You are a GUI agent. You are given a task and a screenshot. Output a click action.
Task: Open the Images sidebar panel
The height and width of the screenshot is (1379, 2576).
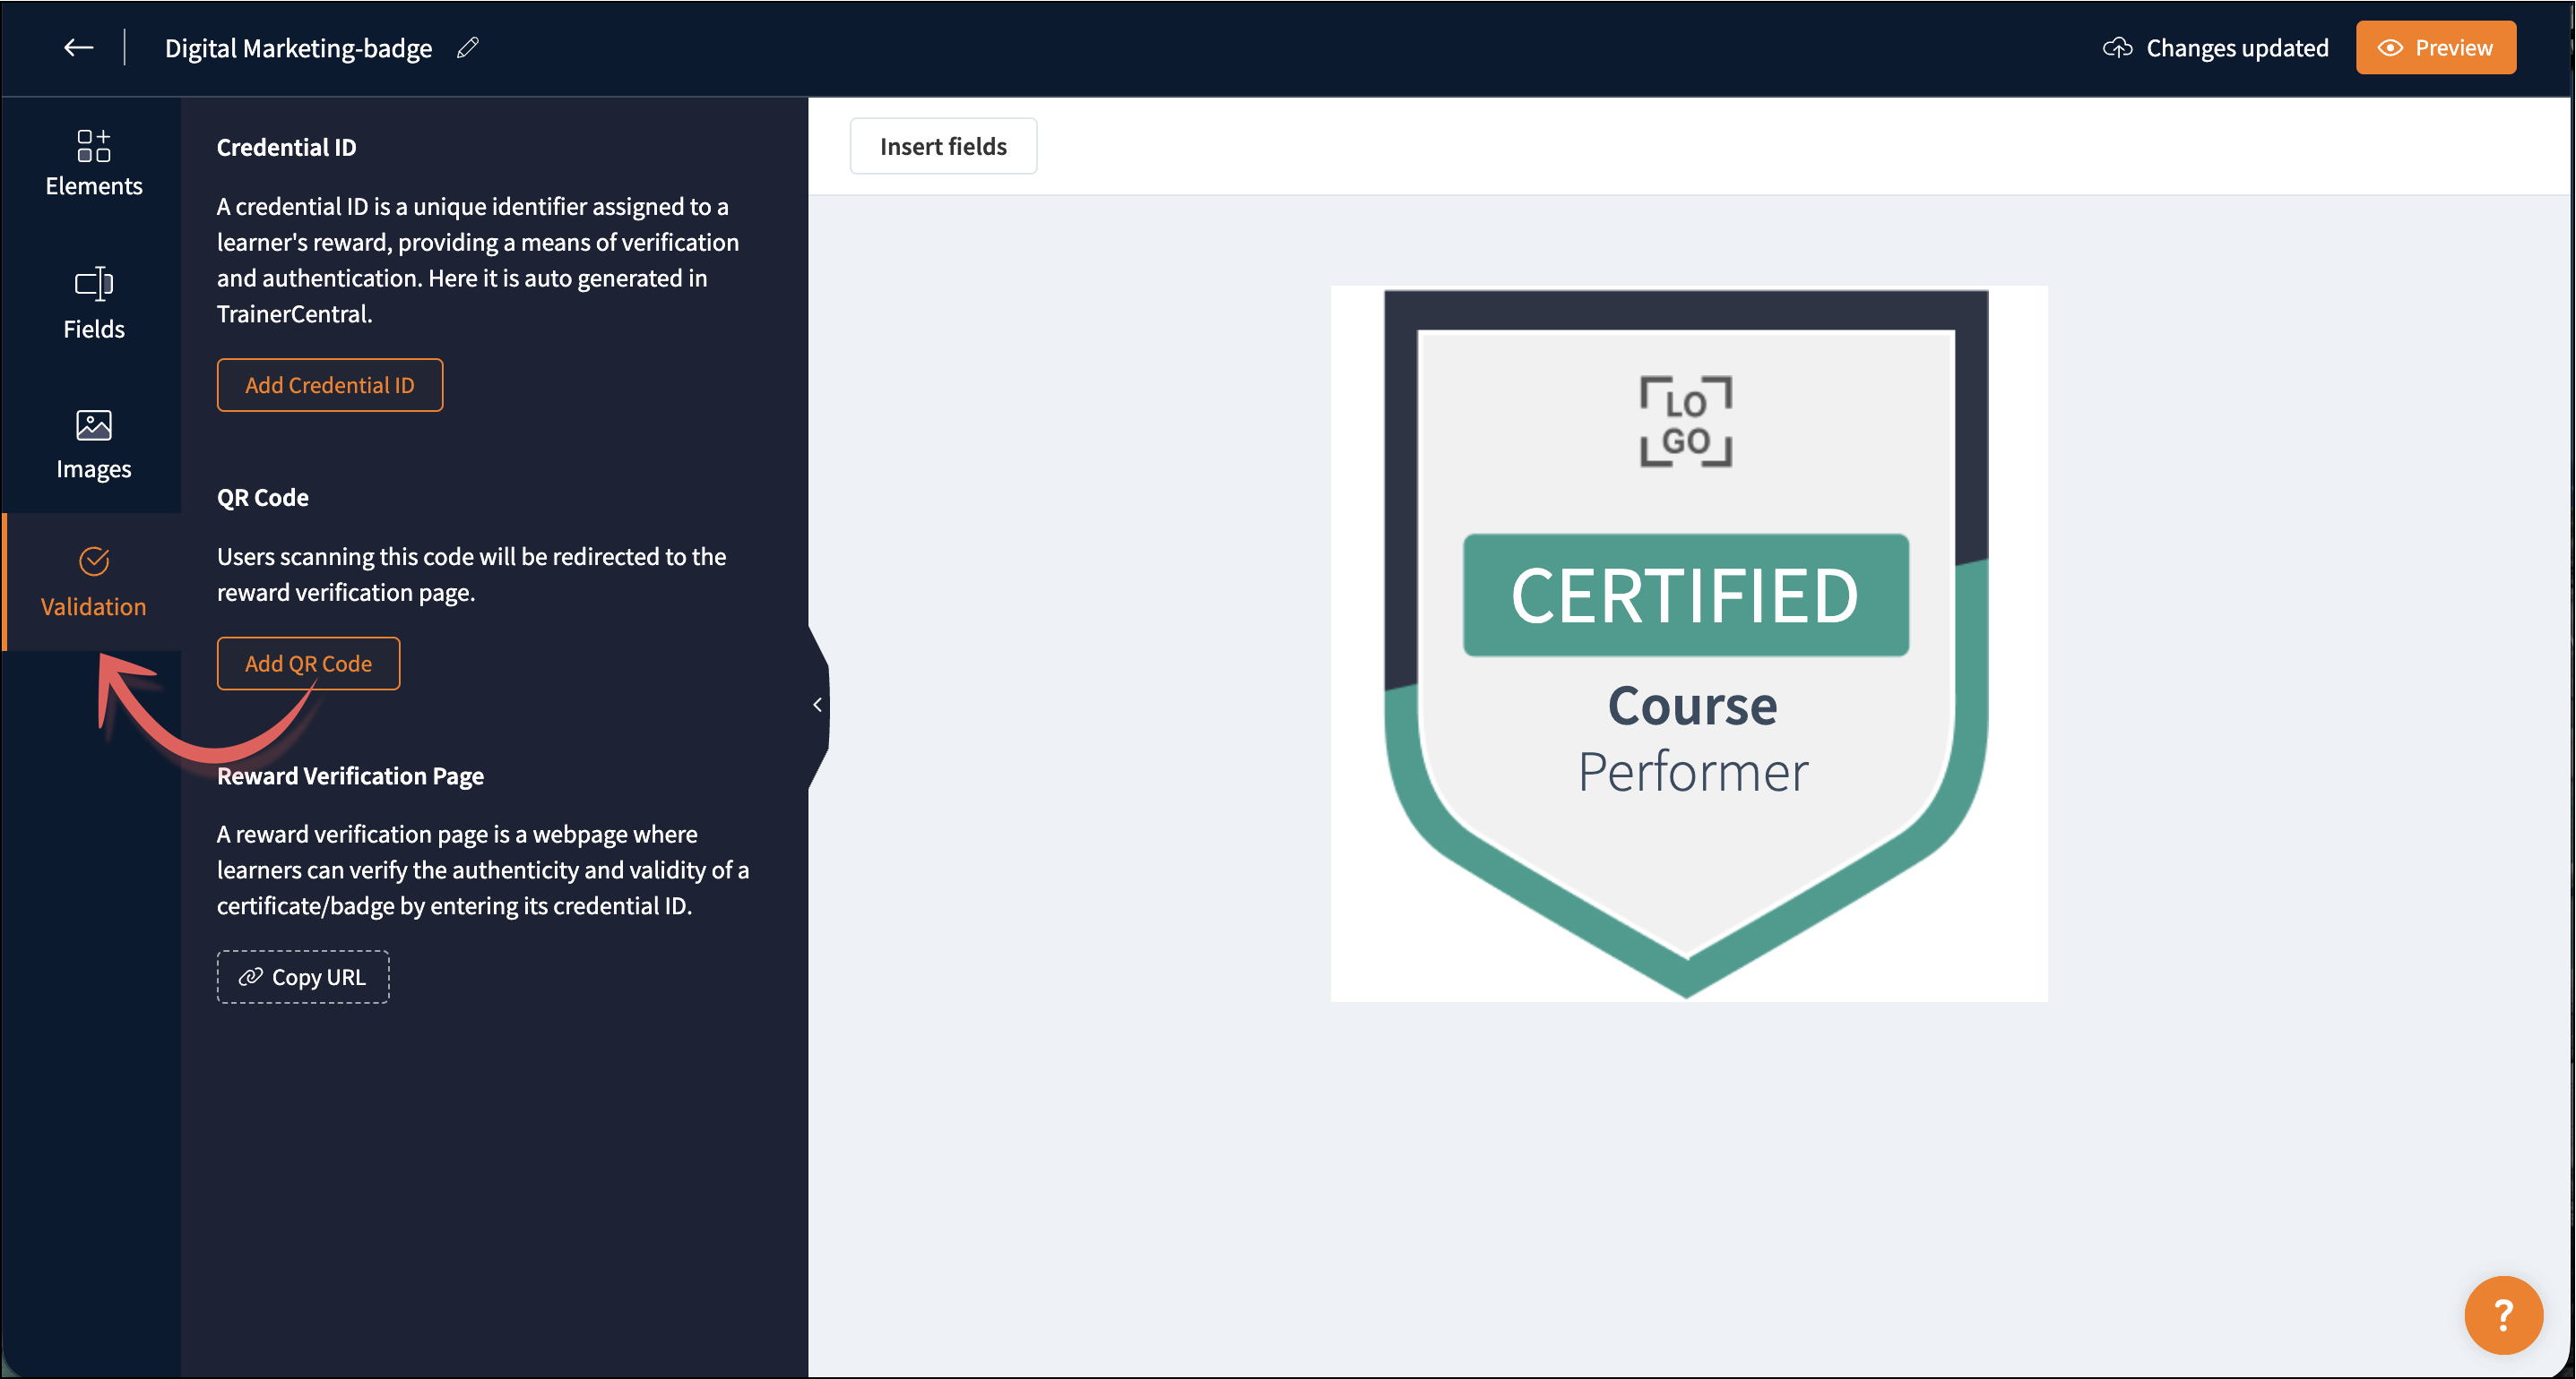tap(93, 445)
